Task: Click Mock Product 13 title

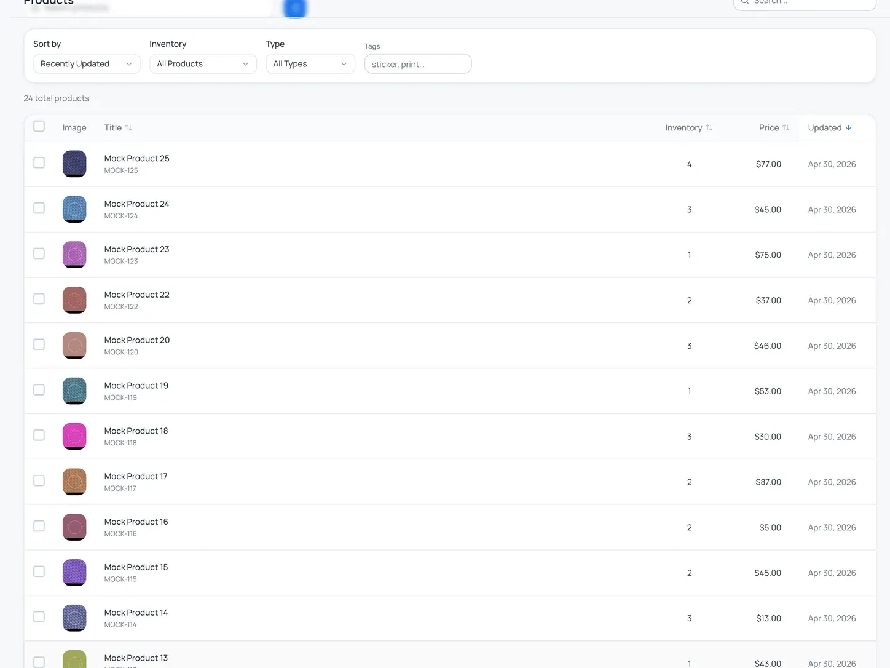Action: coord(136,658)
